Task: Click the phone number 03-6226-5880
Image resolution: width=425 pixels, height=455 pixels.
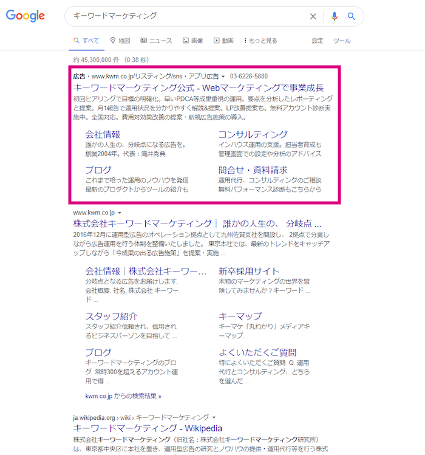Action: click(x=249, y=77)
